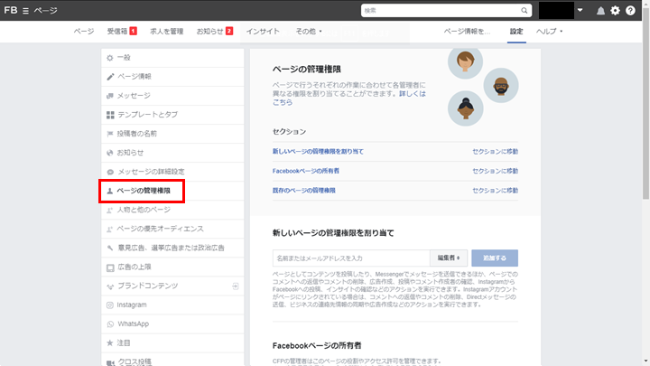Click the ページの管理権限 person icon

click(110, 191)
